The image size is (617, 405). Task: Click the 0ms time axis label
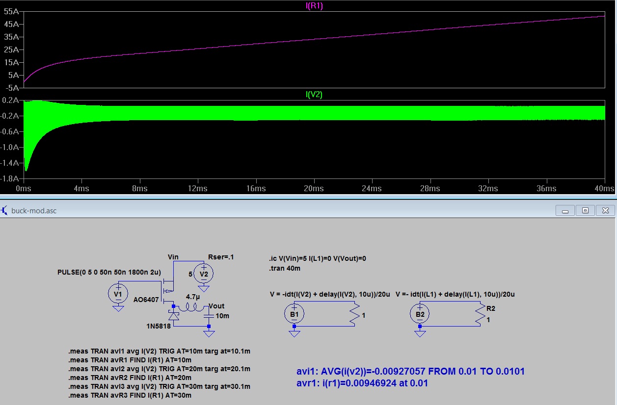[x=24, y=189]
